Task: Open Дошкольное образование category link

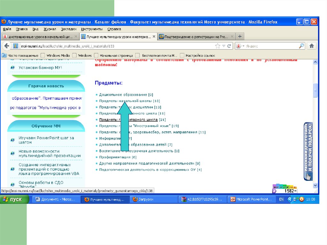Action: coord(124,95)
